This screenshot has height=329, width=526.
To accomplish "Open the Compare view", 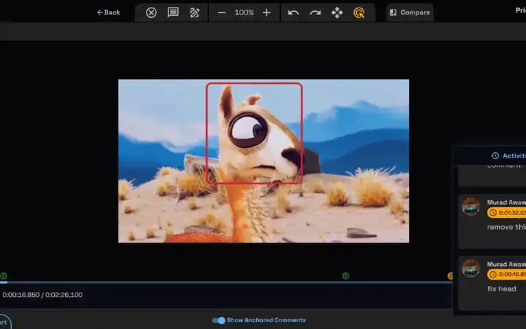I will [410, 12].
